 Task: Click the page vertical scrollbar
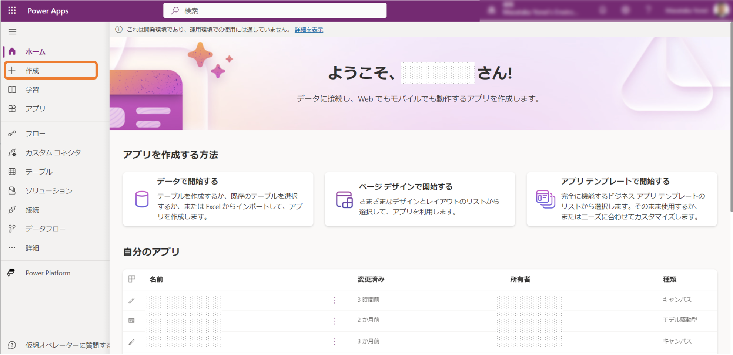tap(731, 118)
